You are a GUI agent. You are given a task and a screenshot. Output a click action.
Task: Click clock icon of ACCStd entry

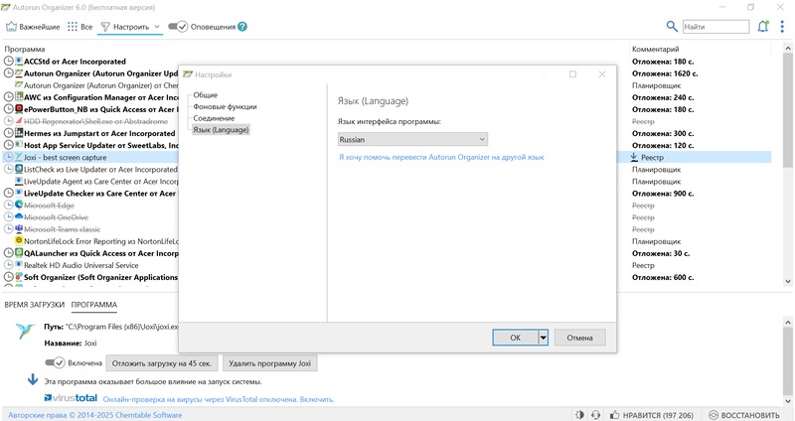tap(10, 61)
